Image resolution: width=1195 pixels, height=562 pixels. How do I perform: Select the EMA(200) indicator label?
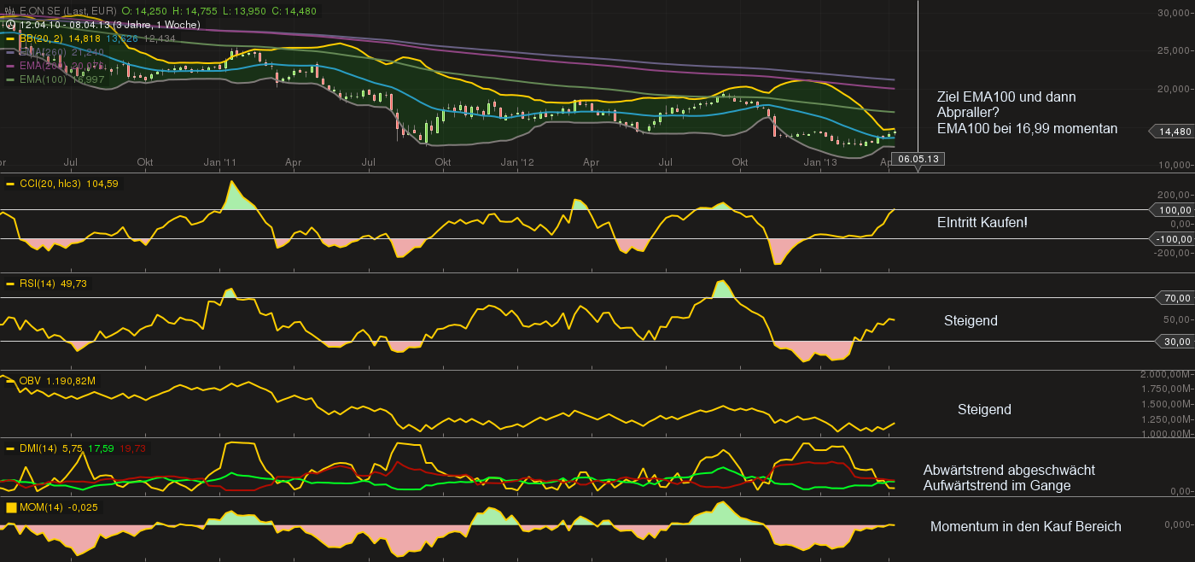click(43, 66)
